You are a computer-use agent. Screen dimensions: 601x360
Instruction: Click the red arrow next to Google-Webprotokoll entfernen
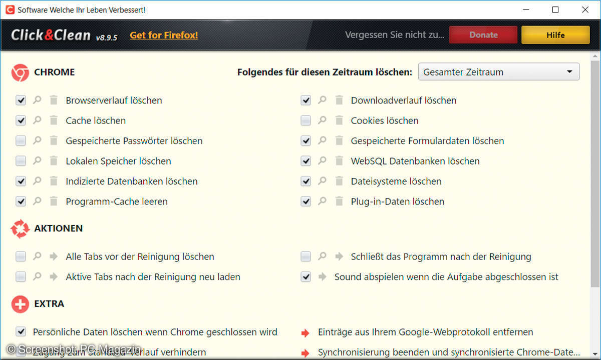[305, 332]
